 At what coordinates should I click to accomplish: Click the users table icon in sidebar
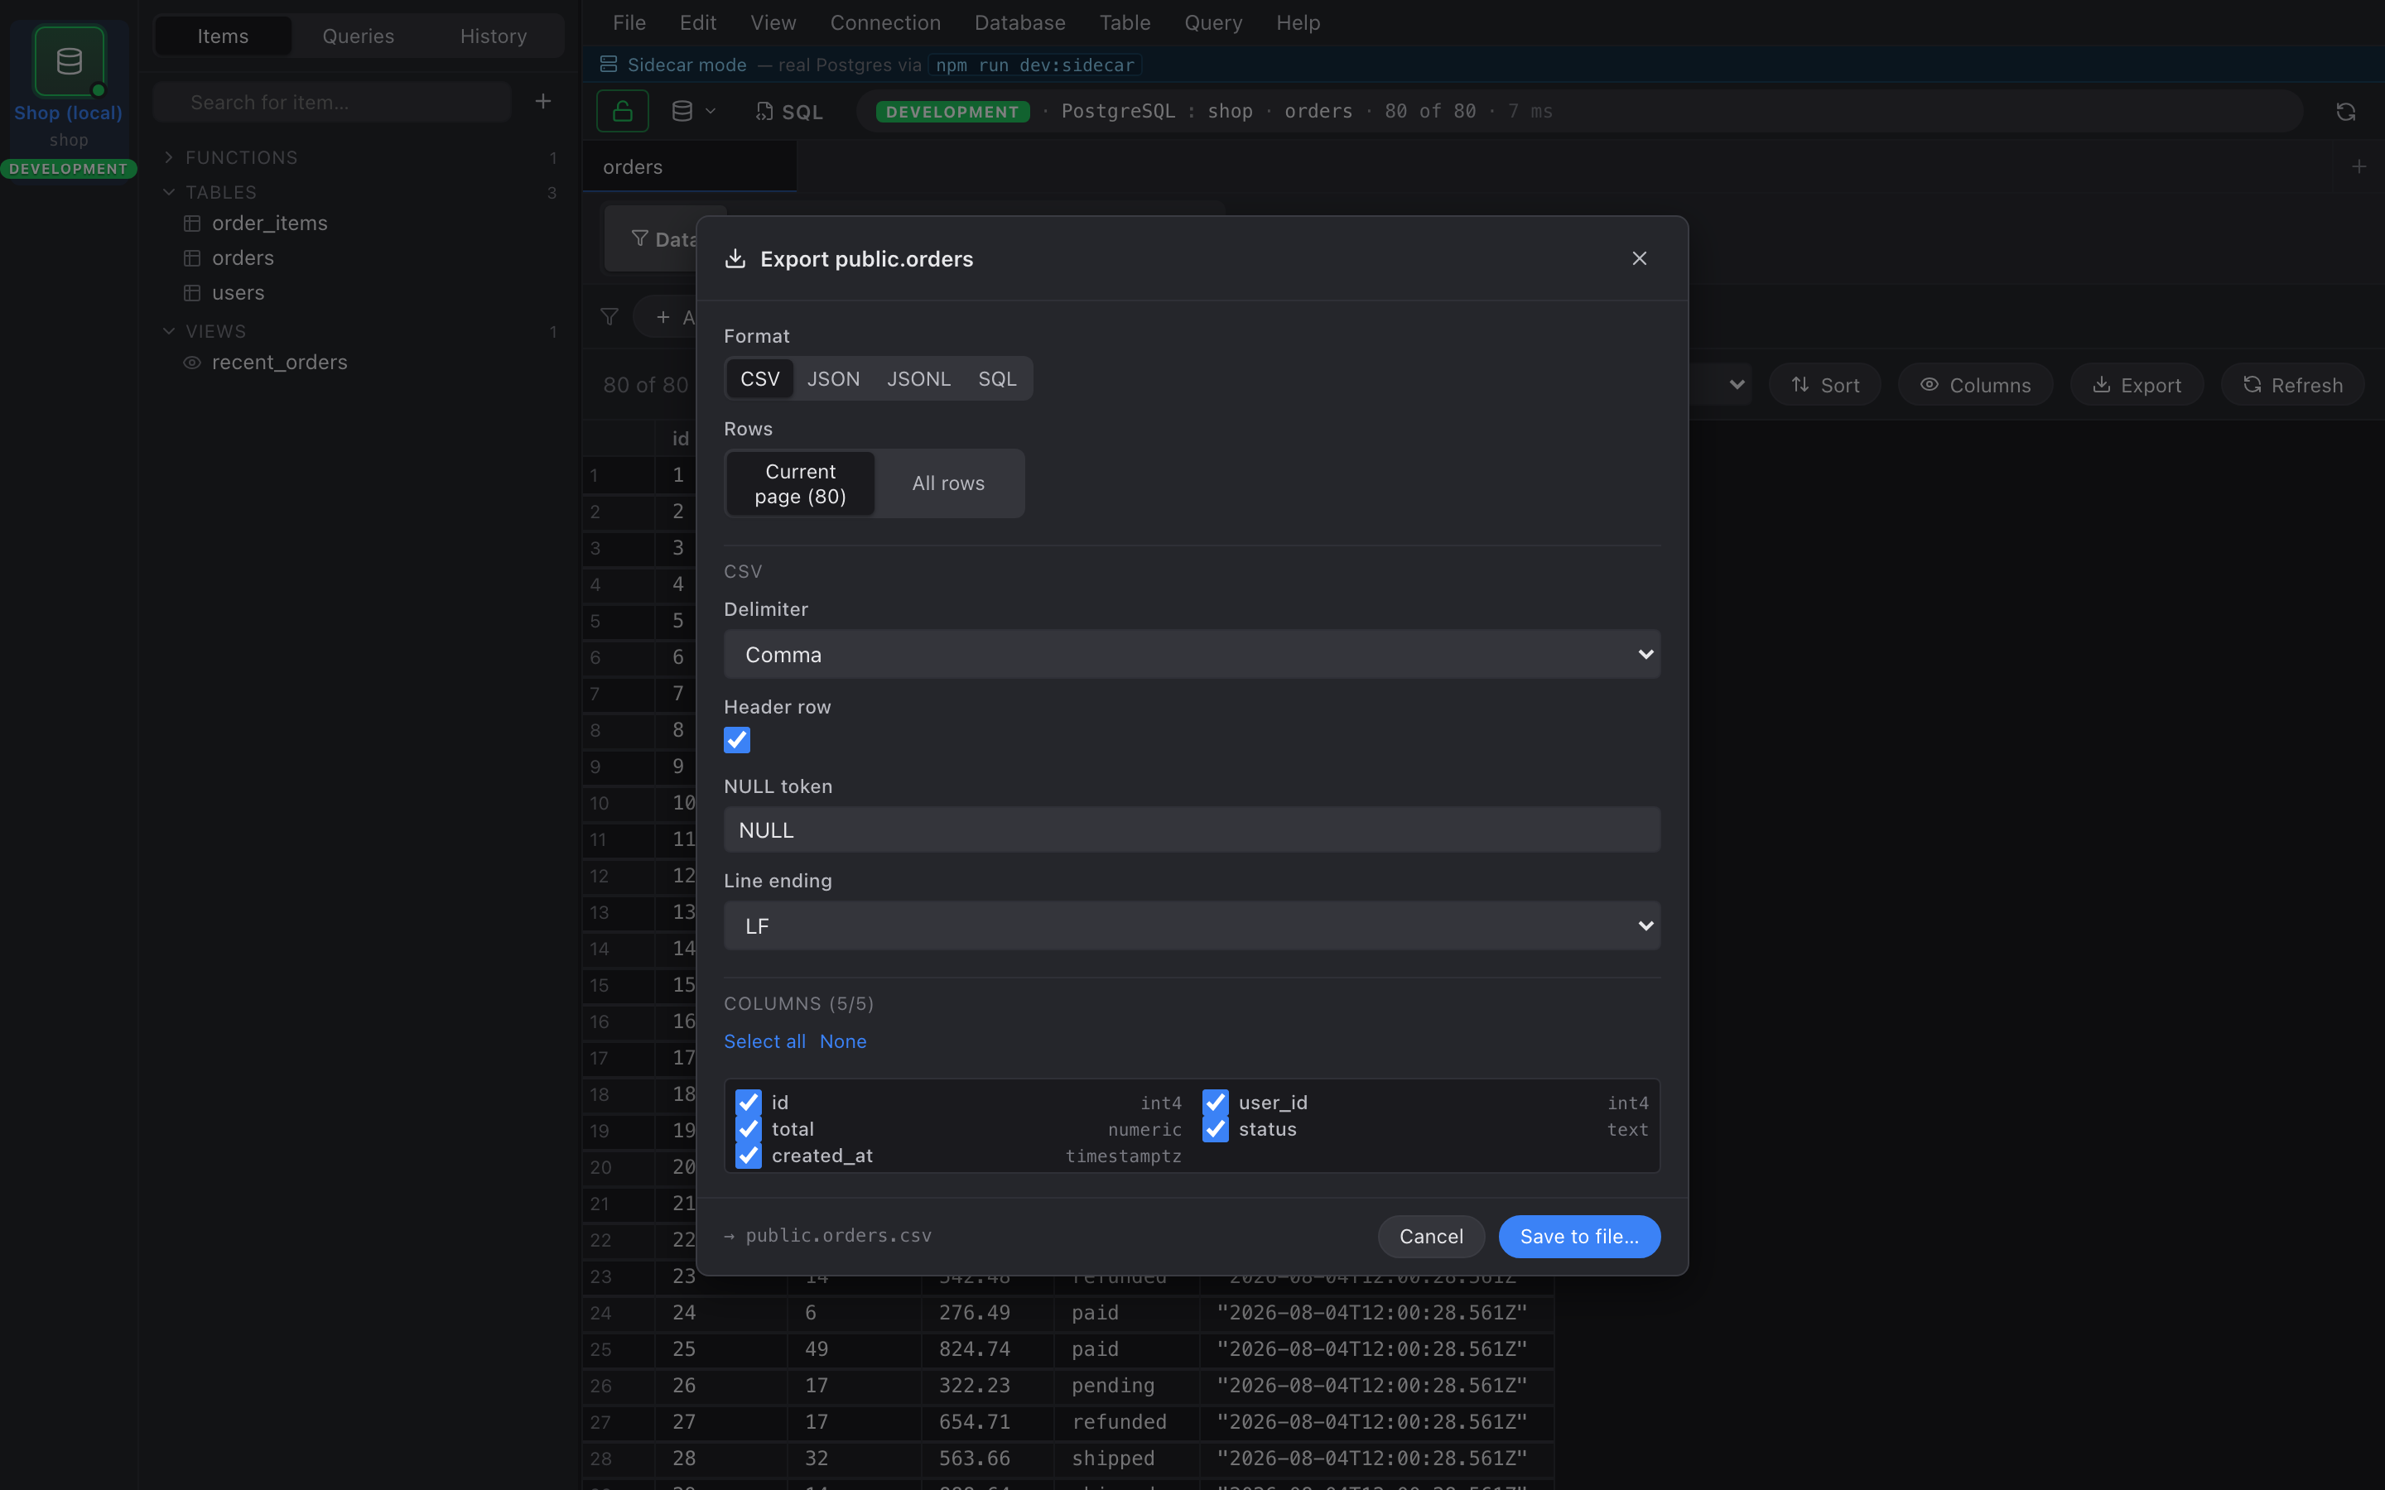click(192, 293)
